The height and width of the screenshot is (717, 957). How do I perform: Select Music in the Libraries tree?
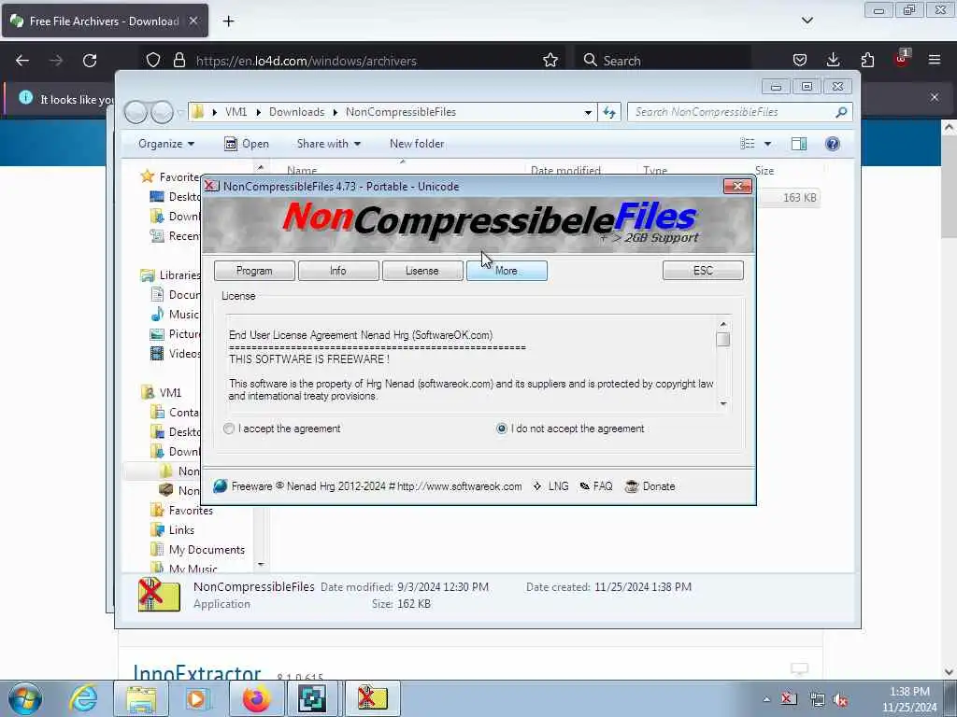184,315
